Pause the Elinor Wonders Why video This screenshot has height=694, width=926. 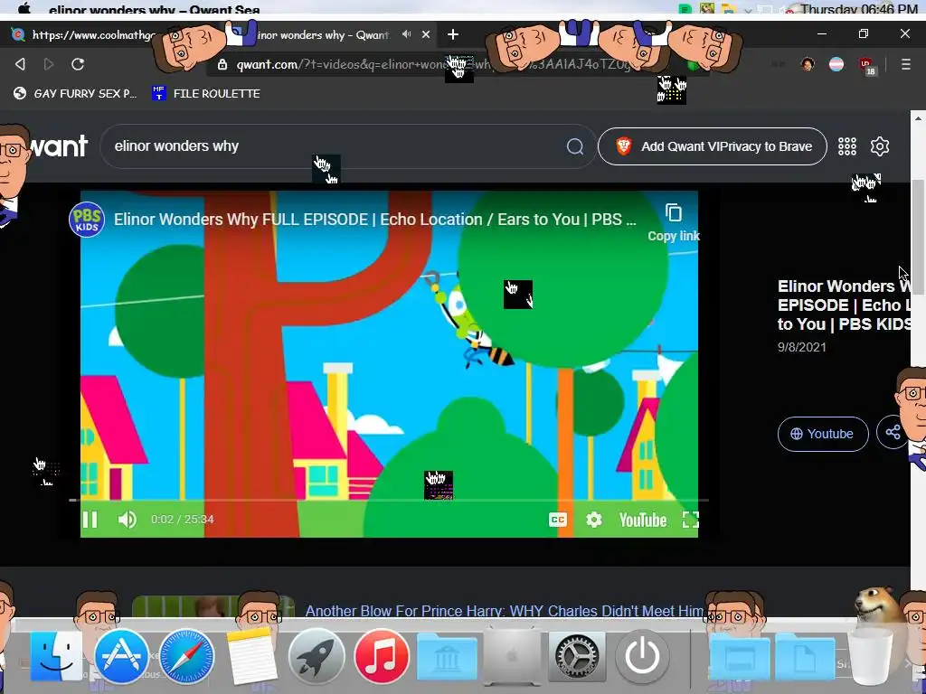tap(90, 520)
